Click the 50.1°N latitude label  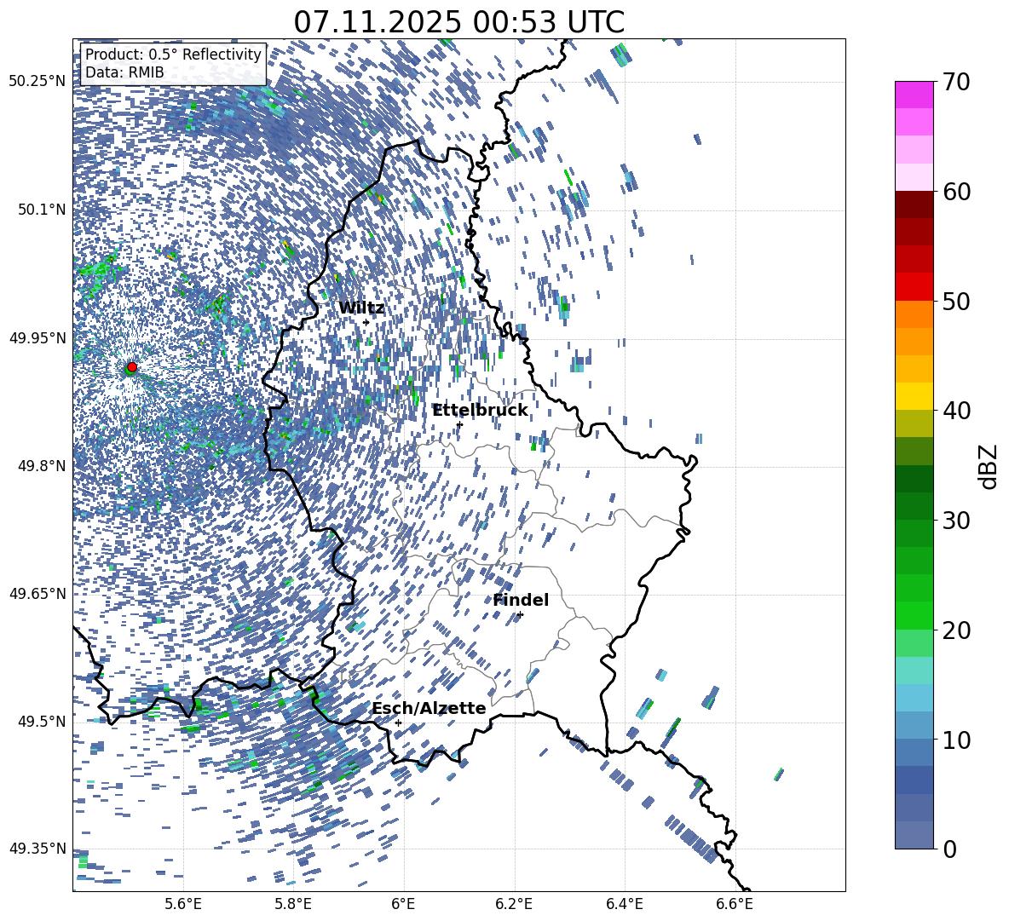coord(43,210)
